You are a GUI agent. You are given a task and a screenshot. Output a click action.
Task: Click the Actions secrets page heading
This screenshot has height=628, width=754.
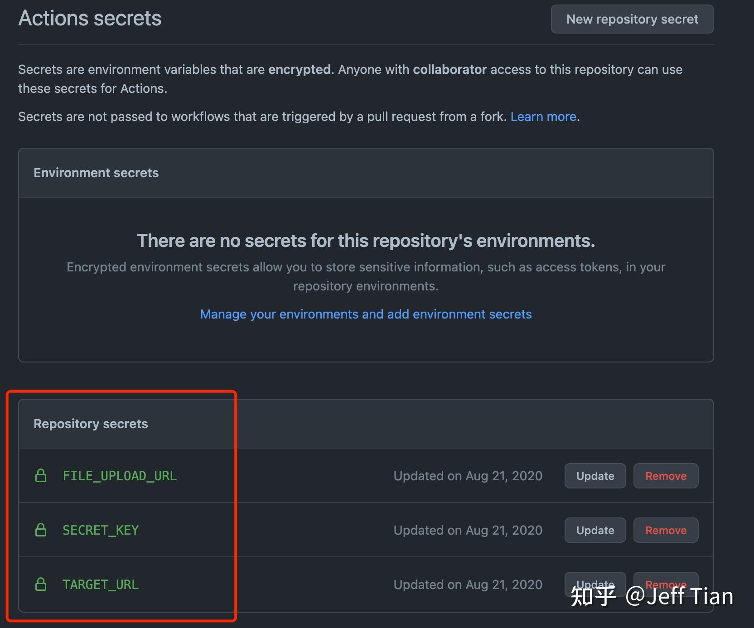pos(90,19)
